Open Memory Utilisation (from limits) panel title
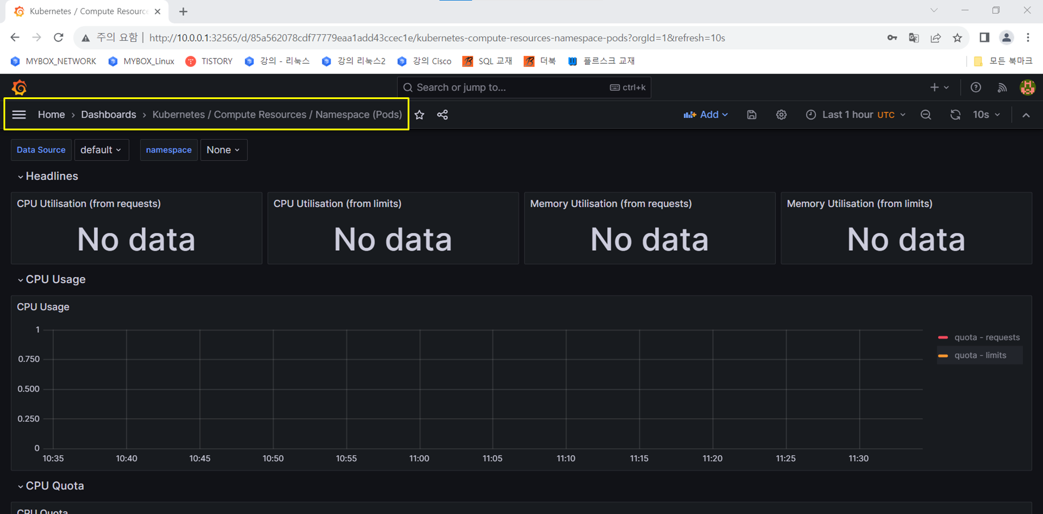The height and width of the screenshot is (514, 1043). click(860, 204)
